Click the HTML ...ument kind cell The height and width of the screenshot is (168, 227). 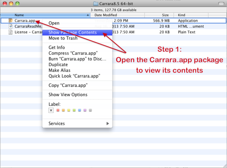click(x=191, y=26)
